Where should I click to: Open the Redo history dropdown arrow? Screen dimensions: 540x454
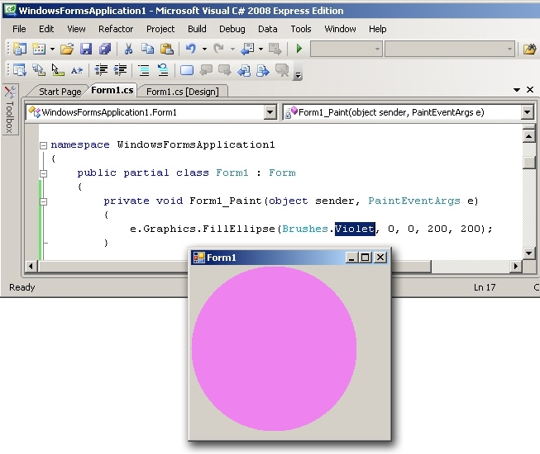232,49
